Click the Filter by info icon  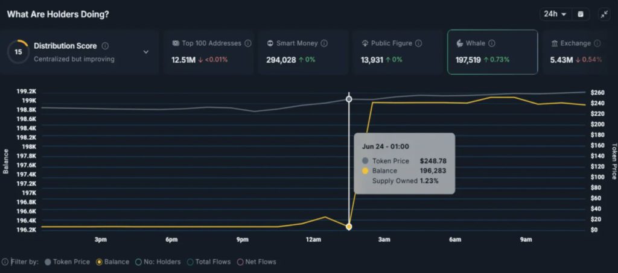point(5,262)
